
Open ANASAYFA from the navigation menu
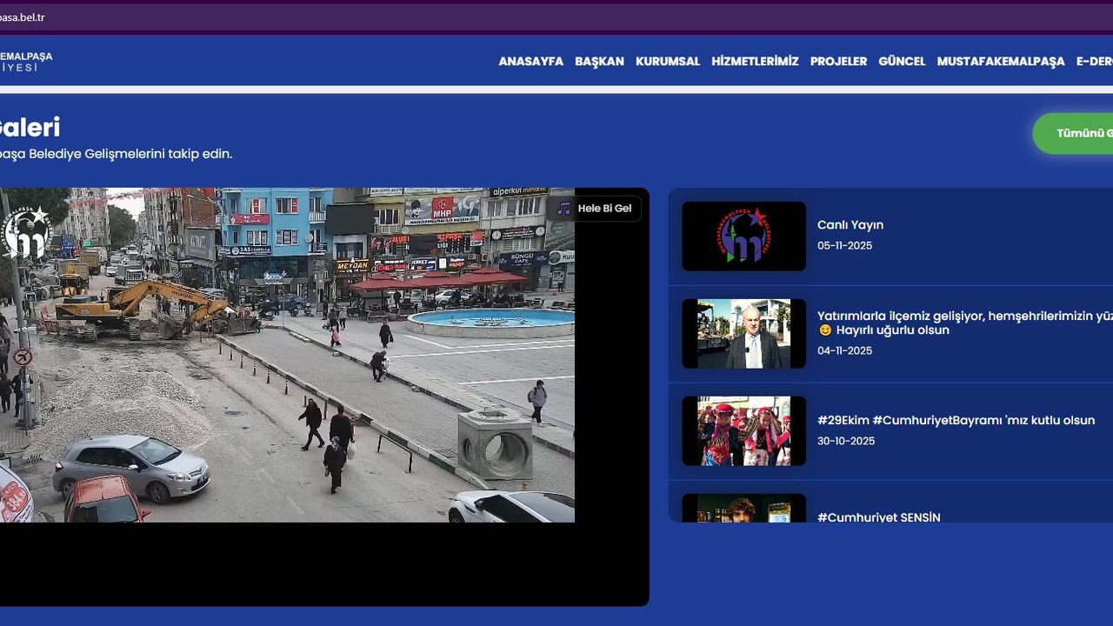tap(530, 62)
